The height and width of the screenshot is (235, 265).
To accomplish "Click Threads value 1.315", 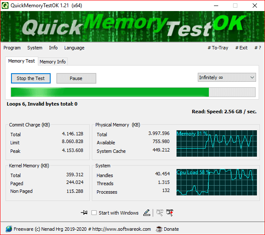I will 164,182.
